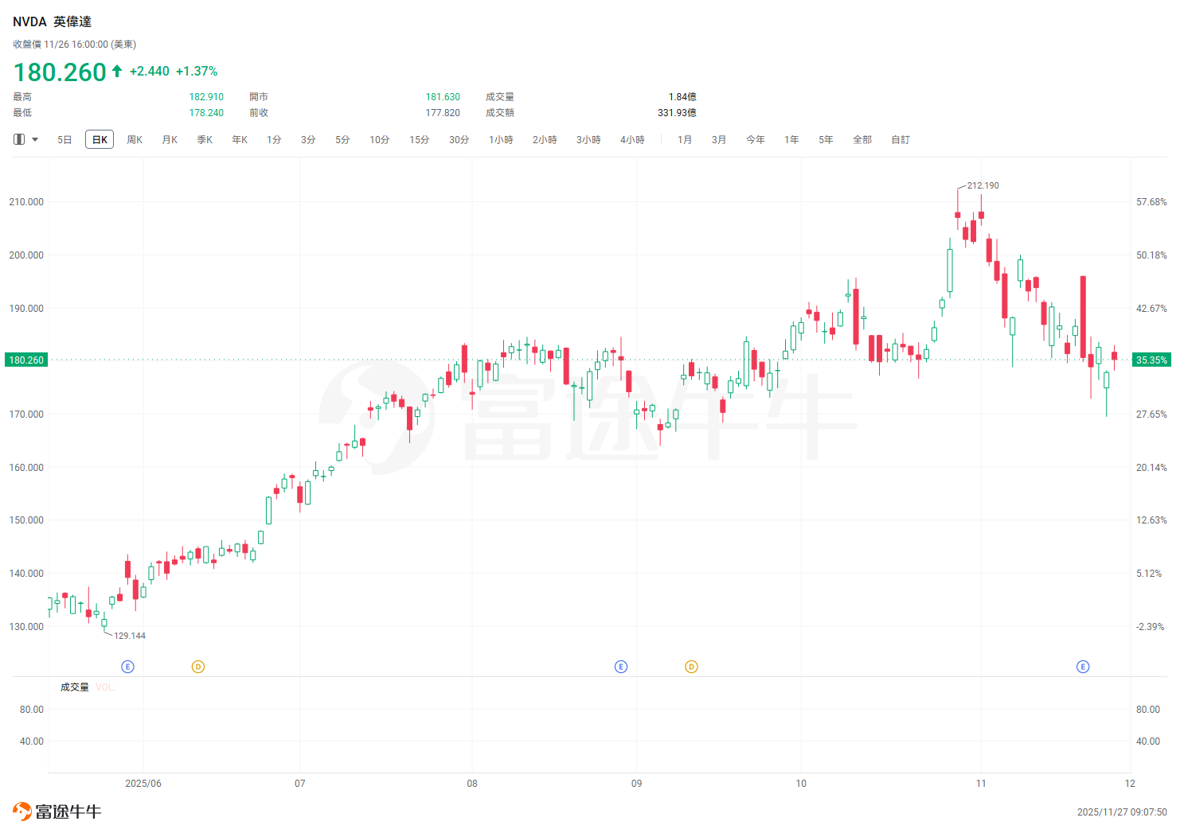Click the chart layout icon
The height and width of the screenshot is (833, 1180).
(x=19, y=139)
